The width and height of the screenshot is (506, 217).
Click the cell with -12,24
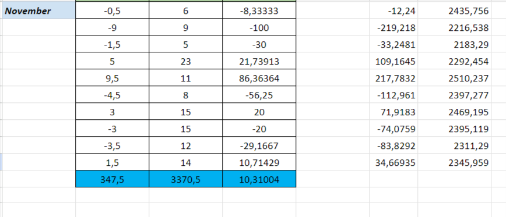(x=393, y=10)
